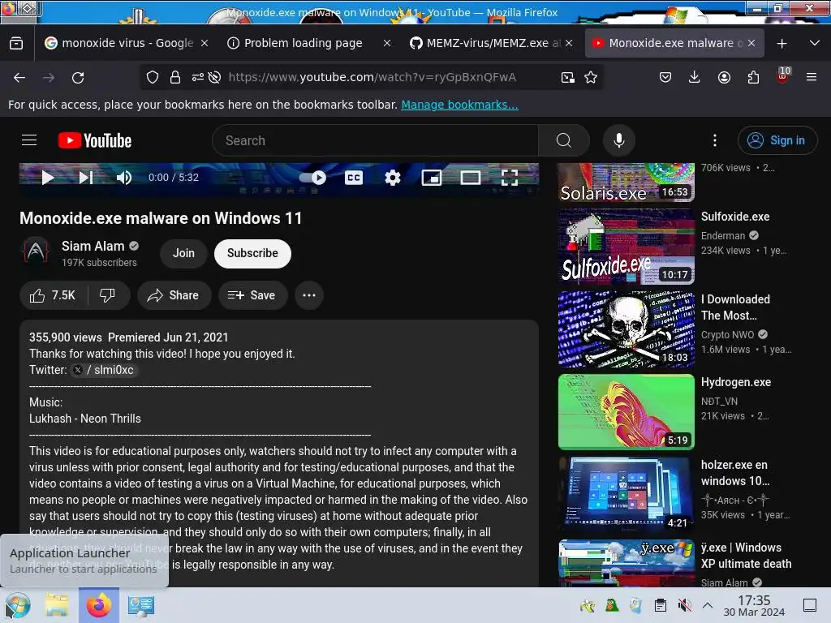Open the application launcher start button
Image resolution: width=831 pixels, height=623 pixels.
pos(18,605)
